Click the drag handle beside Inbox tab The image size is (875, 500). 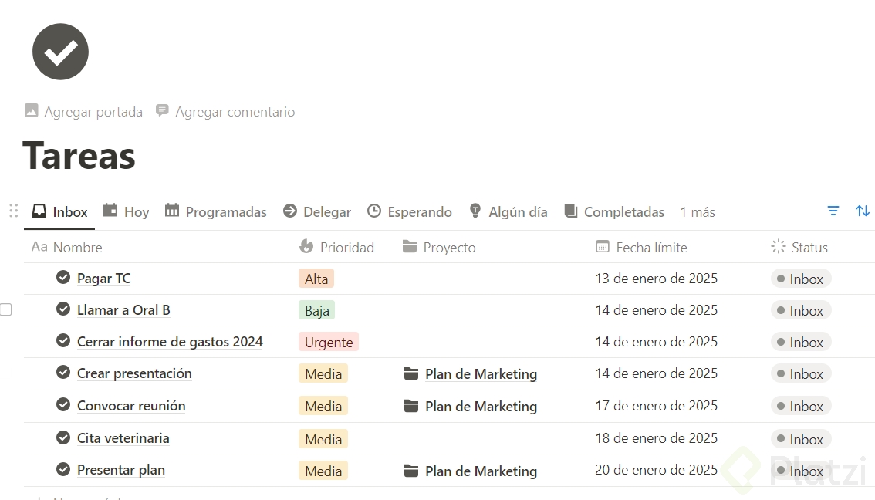[x=13, y=211]
